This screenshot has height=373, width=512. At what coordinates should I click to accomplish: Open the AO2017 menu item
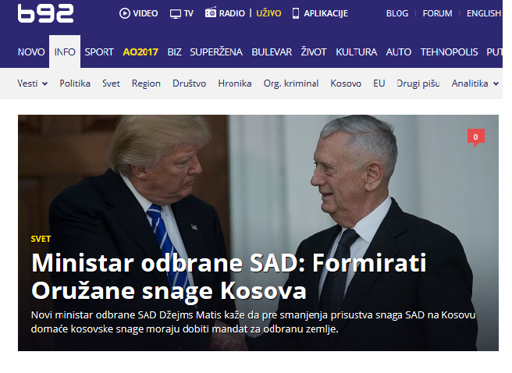tap(140, 52)
